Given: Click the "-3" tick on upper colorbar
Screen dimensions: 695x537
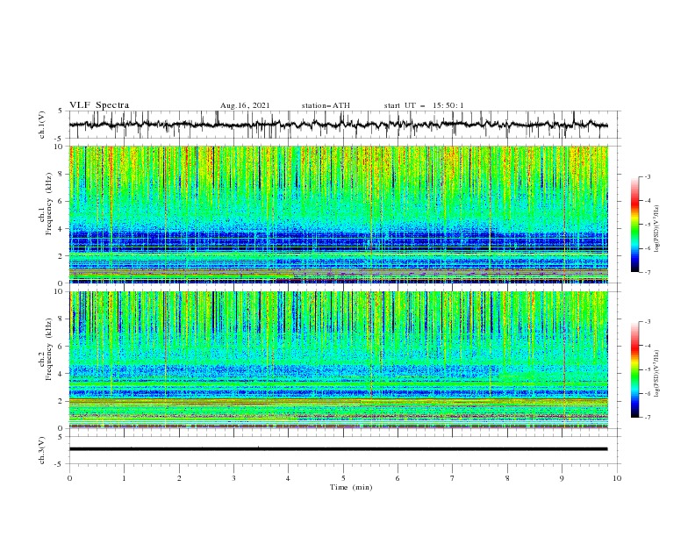Looking at the screenshot, I should [x=647, y=176].
